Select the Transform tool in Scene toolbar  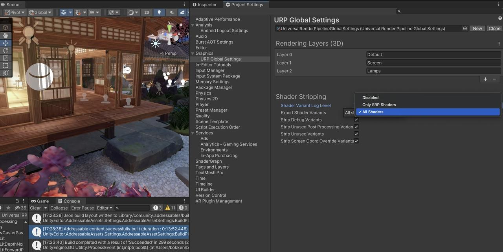[x=6, y=73]
